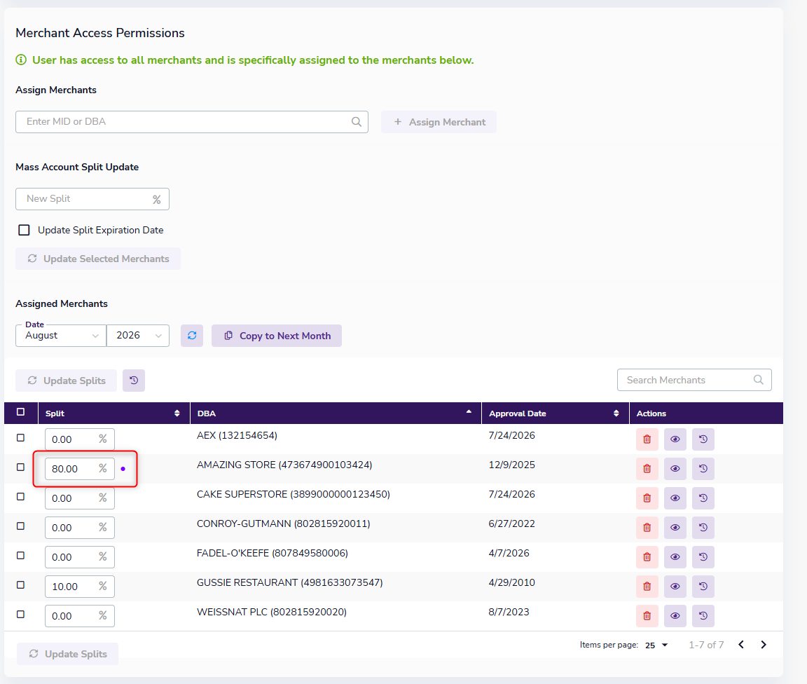Click the magnifier in Search Merchants box

tap(758, 380)
